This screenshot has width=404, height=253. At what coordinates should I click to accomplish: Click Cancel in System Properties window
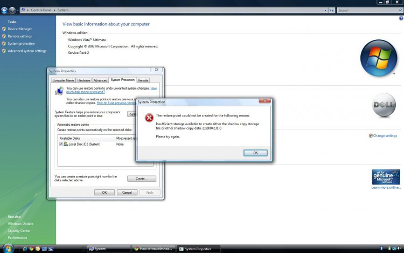click(127, 193)
